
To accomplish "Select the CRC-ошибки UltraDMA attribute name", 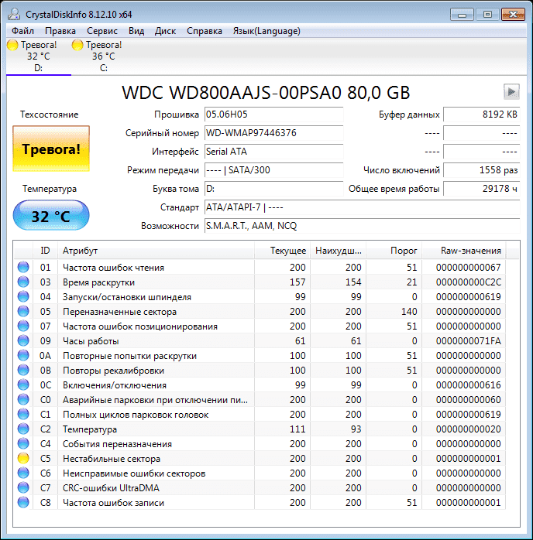I will (x=111, y=488).
